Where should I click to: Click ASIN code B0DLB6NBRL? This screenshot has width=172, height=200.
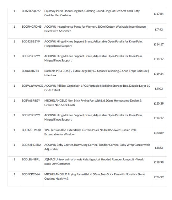tap(31, 159)
